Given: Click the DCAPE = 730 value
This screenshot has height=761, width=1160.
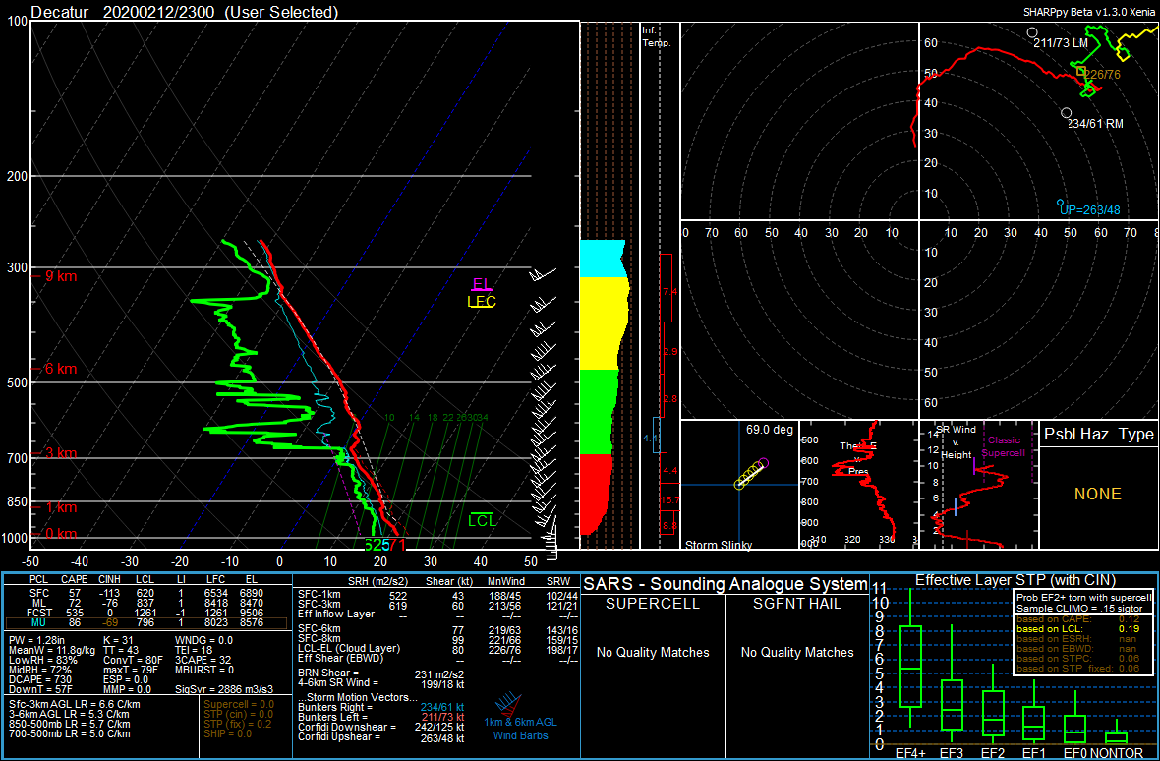Looking at the screenshot, I should pos(39,679).
